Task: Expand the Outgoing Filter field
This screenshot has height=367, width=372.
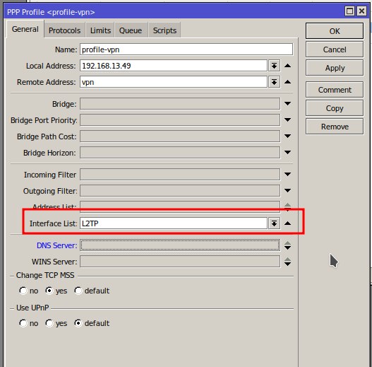Action: click(287, 190)
